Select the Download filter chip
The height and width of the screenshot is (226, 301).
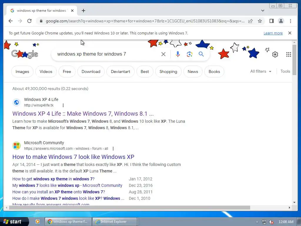tap(91, 72)
